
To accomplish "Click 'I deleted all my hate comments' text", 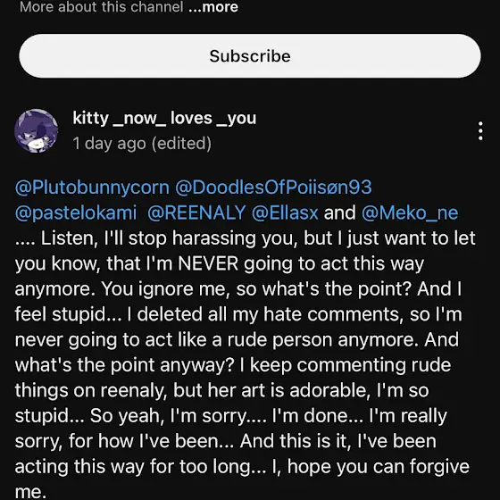I will pos(263,314).
